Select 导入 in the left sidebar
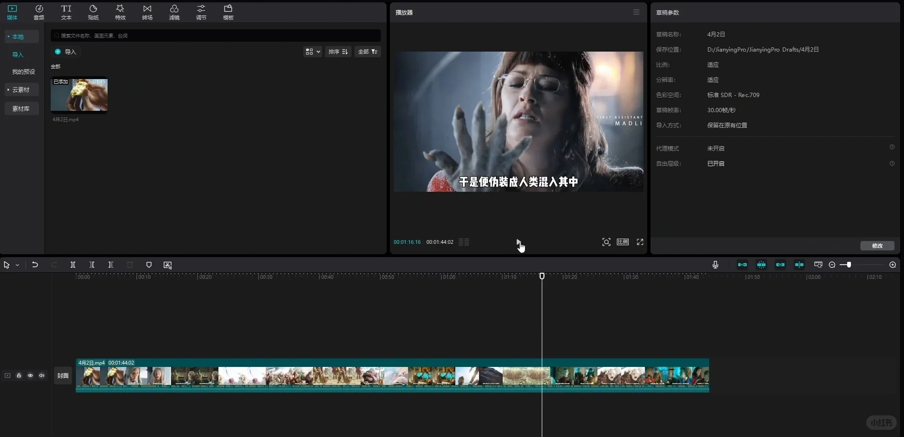This screenshot has width=904, height=437. (x=18, y=54)
